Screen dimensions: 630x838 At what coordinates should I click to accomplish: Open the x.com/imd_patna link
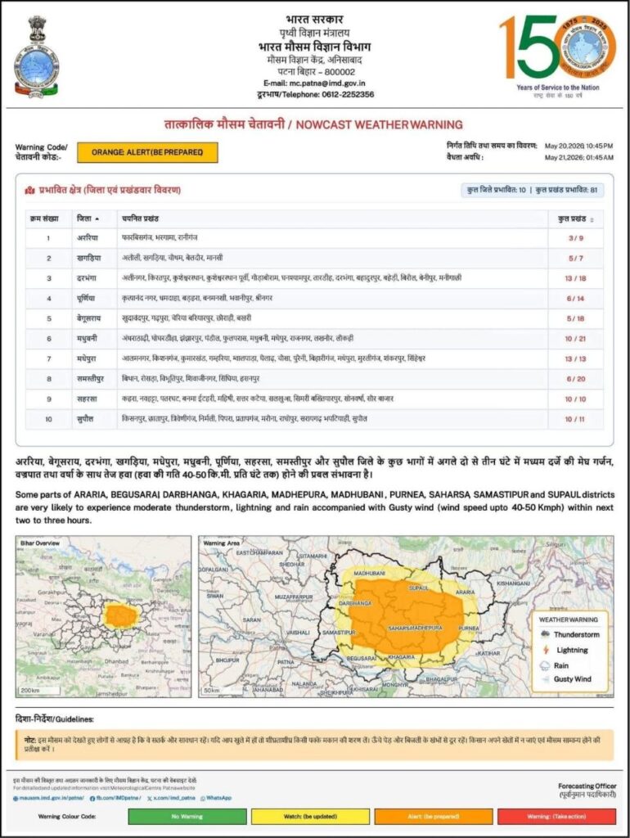(174, 798)
